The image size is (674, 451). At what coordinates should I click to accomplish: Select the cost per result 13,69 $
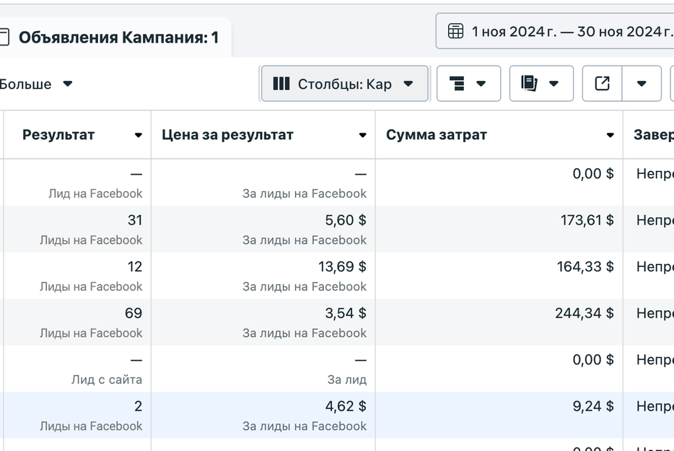point(342,266)
